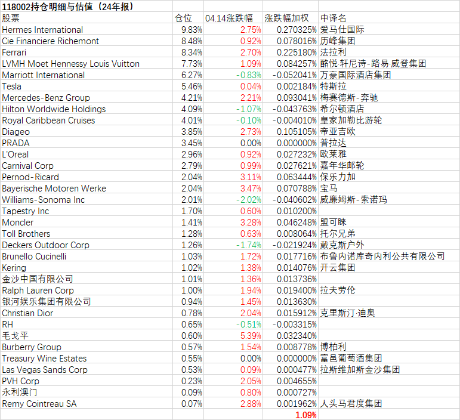Select the RH stock cell
The width and height of the screenshot is (460, 420).
tap(87, 325)
